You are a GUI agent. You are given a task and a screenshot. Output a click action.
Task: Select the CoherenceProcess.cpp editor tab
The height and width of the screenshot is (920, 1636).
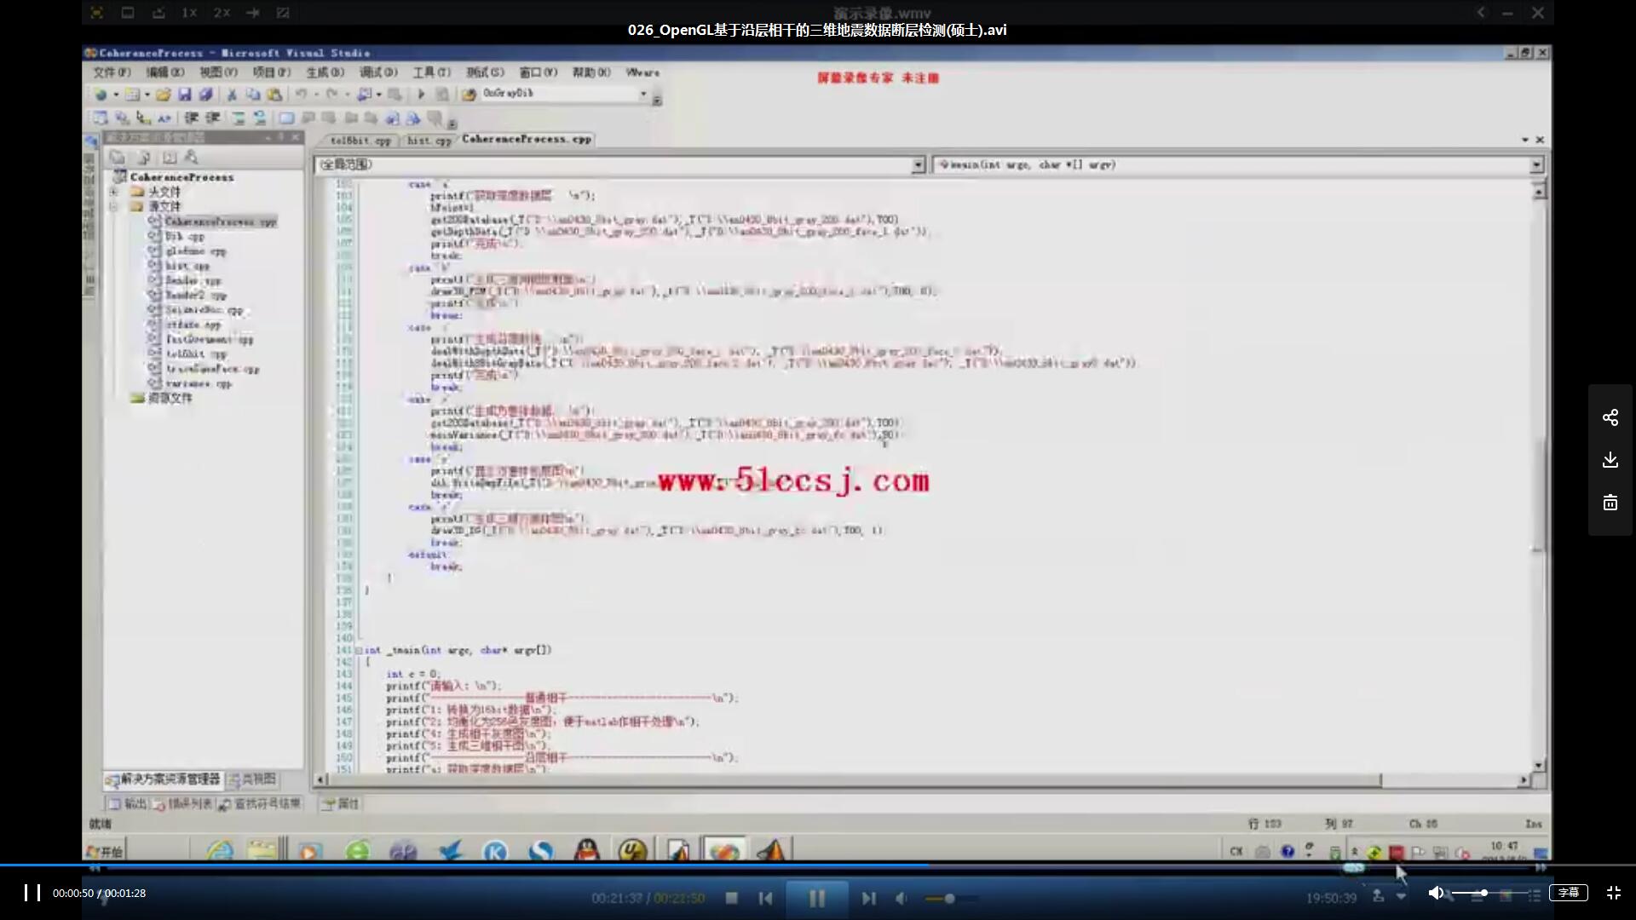pos(527,139)
